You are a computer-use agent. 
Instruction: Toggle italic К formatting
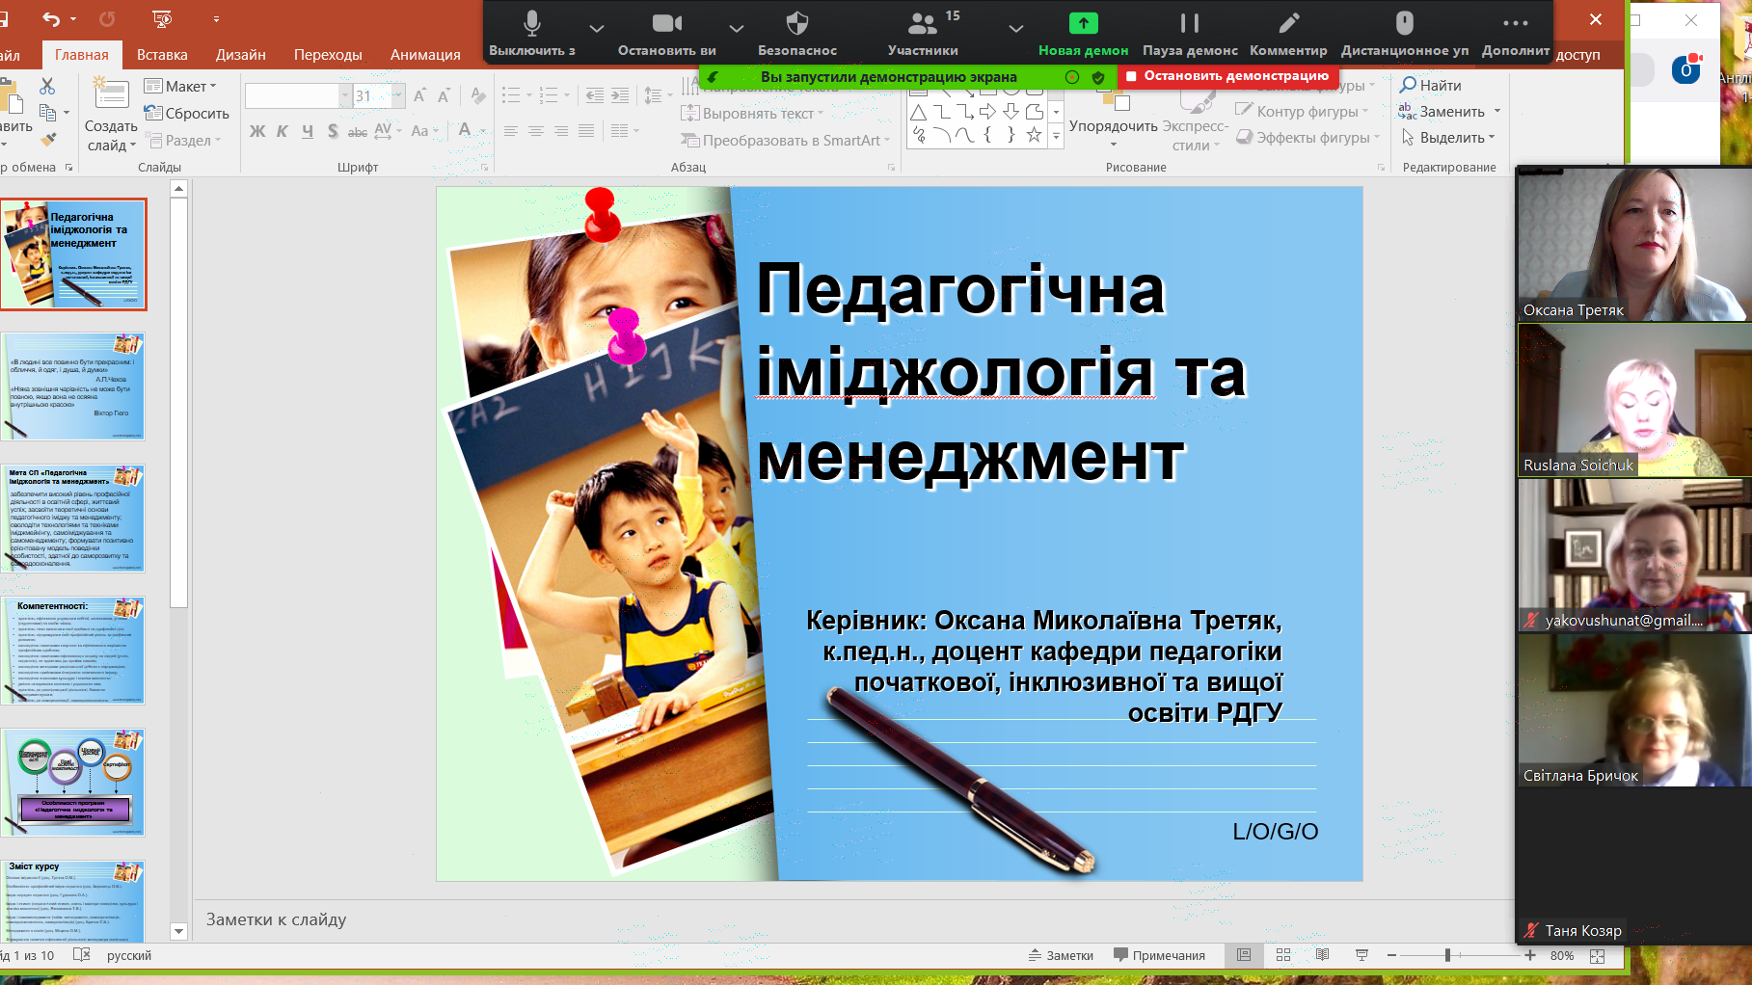click(x=283, y=131)
